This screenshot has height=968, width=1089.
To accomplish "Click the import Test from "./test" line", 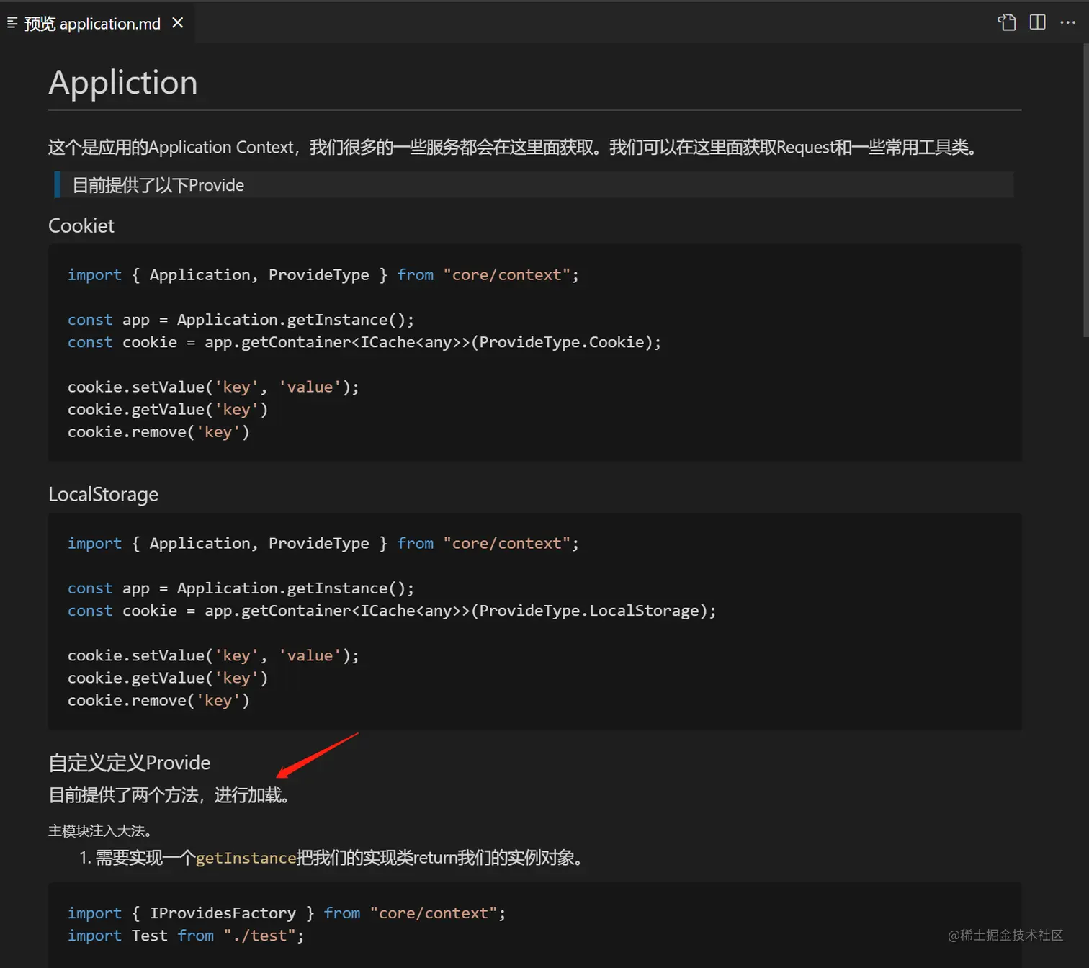I will point(185,936).
